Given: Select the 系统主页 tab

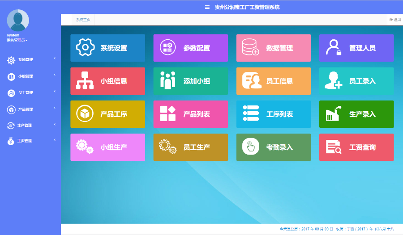Looking at the screenshot, I should pos(83,20).
